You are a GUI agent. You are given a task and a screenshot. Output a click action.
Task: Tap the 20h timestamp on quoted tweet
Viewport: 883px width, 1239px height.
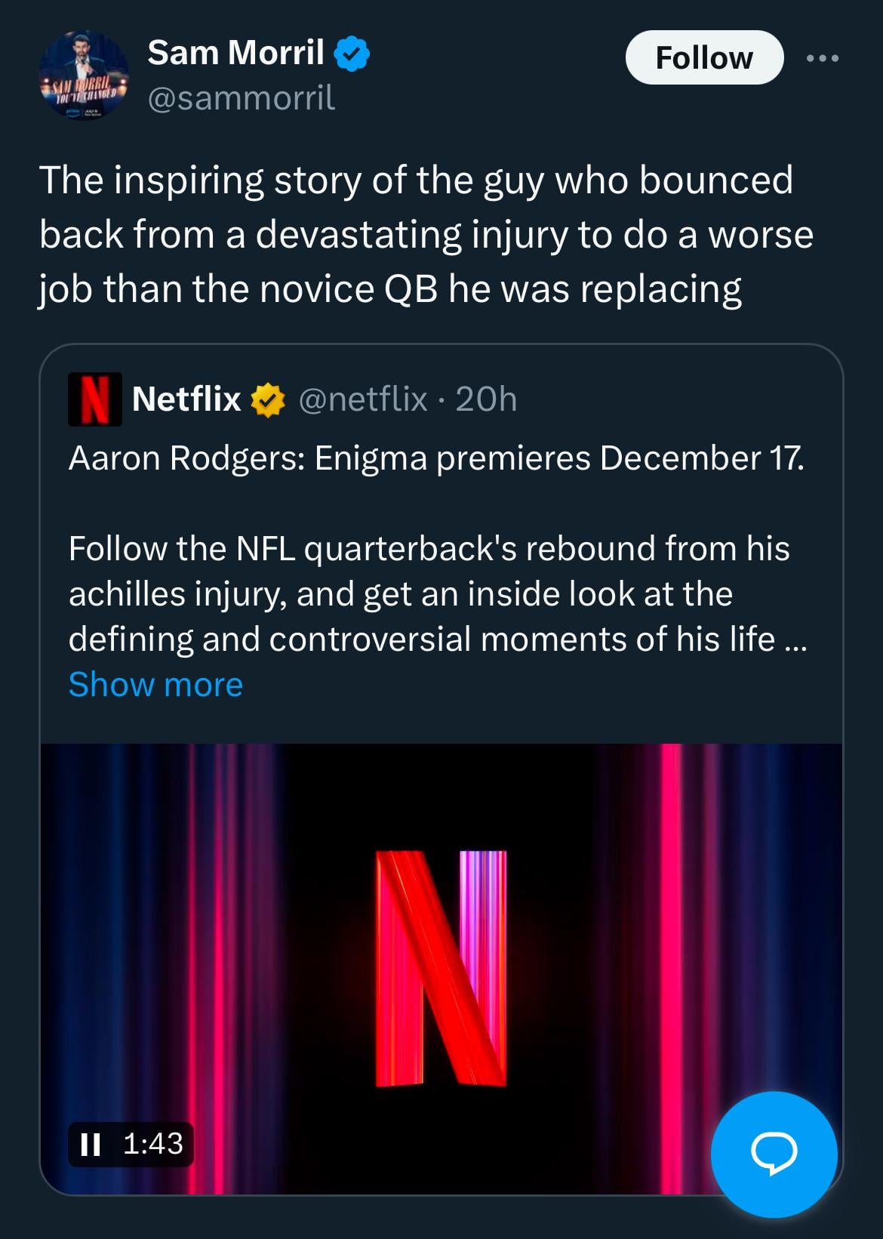(487, 399)
